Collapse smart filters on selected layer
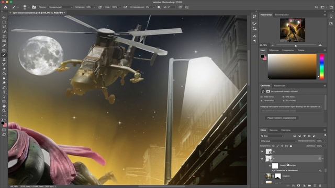Screen dimensions: 335x188 [323, 159]
